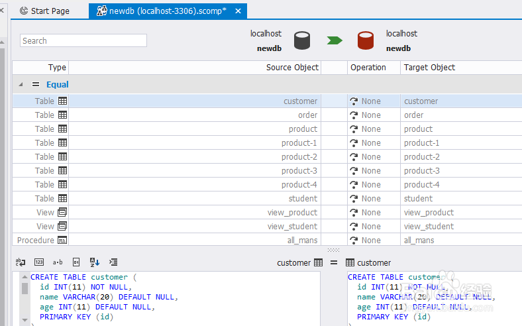Click the green arrow between databases
This screenshot has height=326, width=522.
click(x=334, y=40)
